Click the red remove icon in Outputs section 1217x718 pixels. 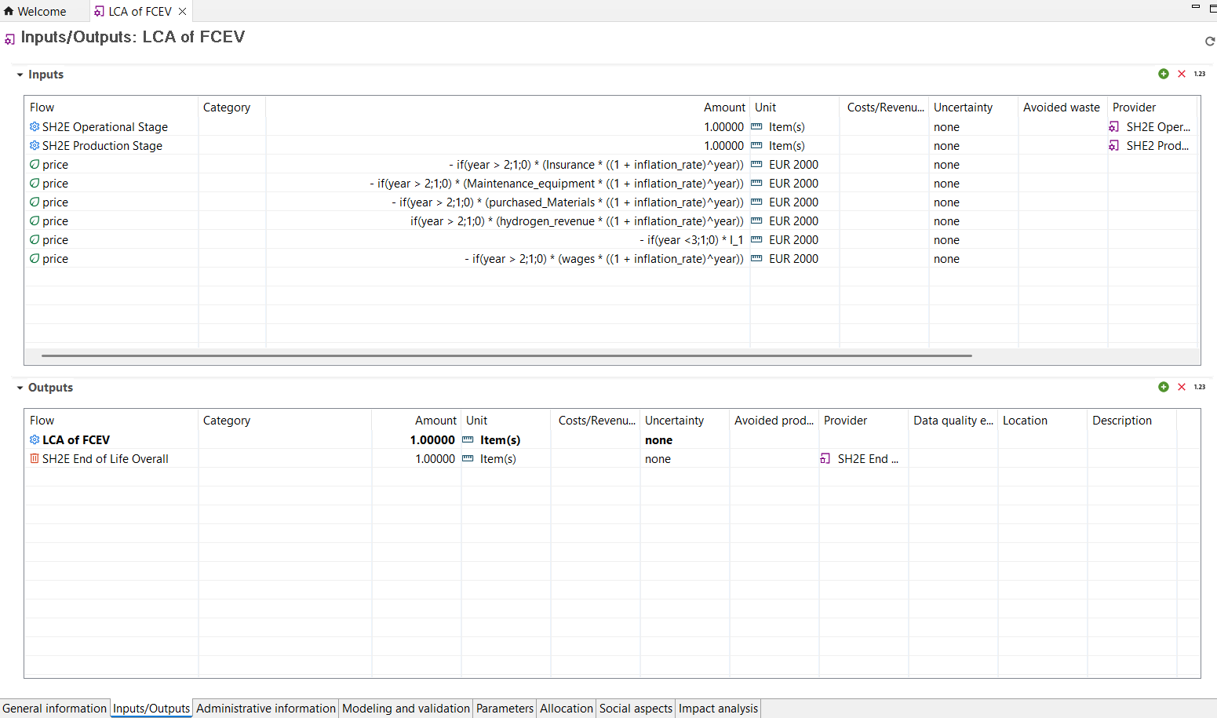point(1182,387)
